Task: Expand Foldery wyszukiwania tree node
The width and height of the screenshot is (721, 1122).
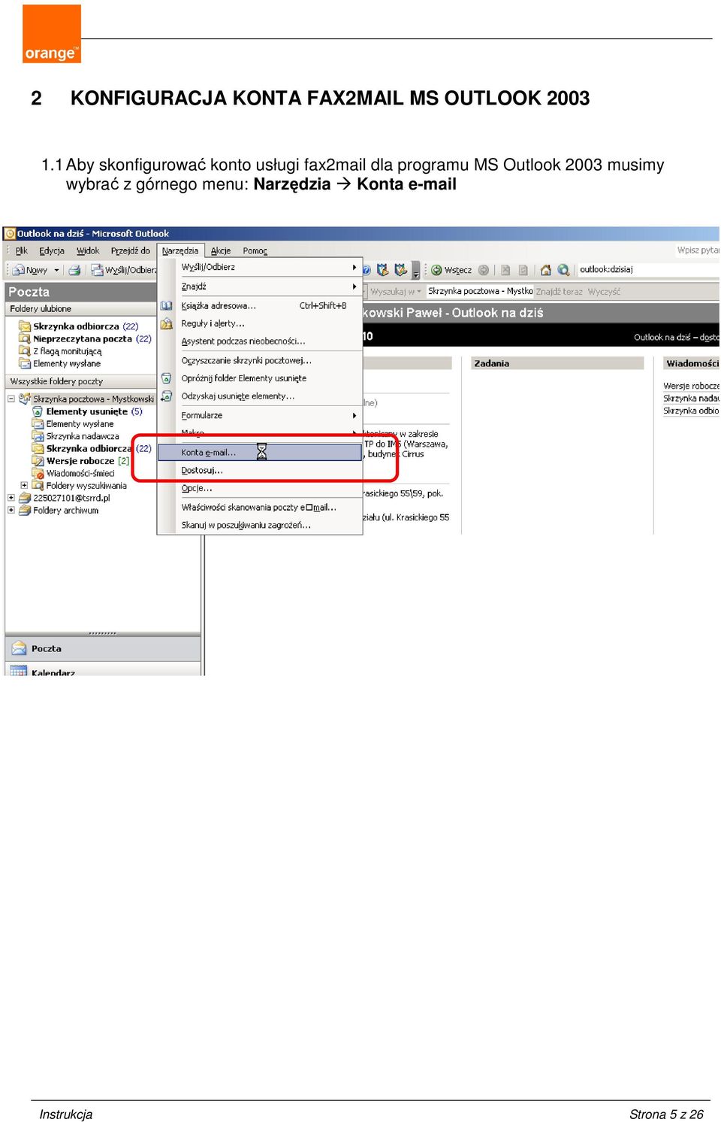Action: tap(24, 485)
